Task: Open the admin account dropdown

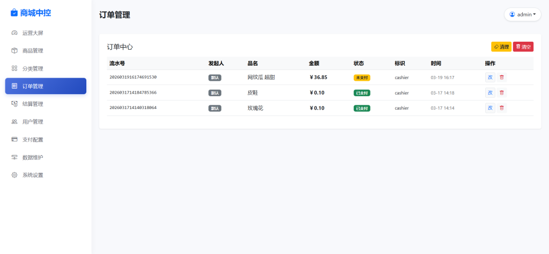Action: click(523, 14)
